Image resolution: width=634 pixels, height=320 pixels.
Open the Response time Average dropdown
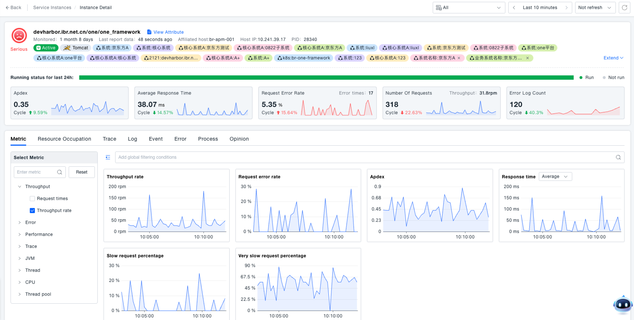(555, 176)
